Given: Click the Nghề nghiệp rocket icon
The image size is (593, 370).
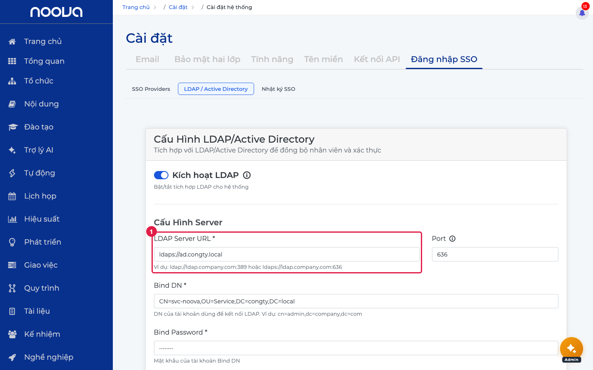Looking at the screenshot, I should (x=12, y=357).
